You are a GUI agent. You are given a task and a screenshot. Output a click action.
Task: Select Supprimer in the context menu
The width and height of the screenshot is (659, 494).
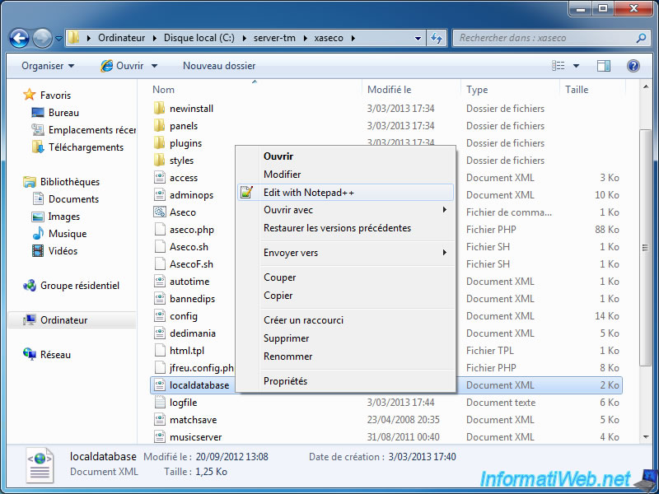(286, 338)
